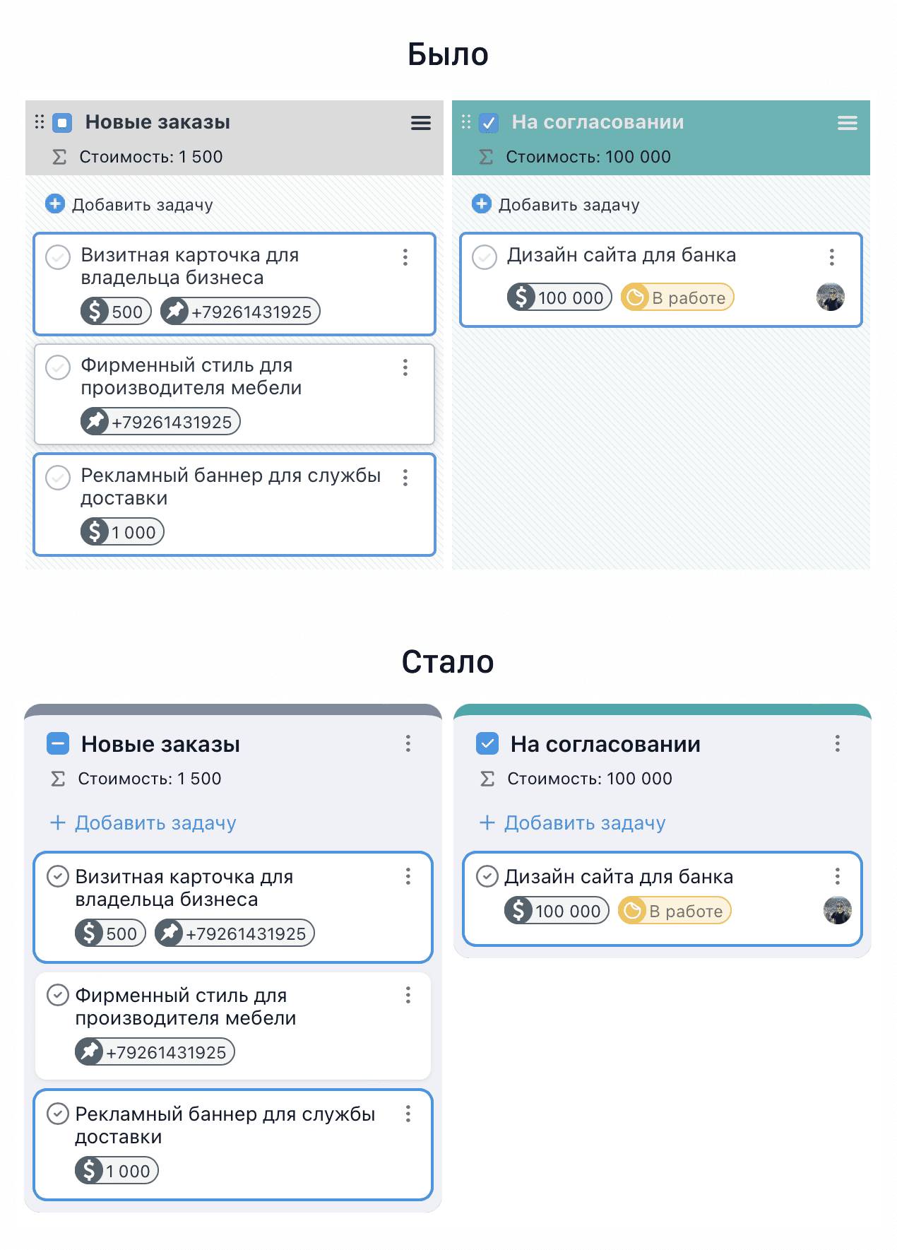
Task: Click the teal color strip atop На согласовании in Стало
Action: click(x=662, y=709)
